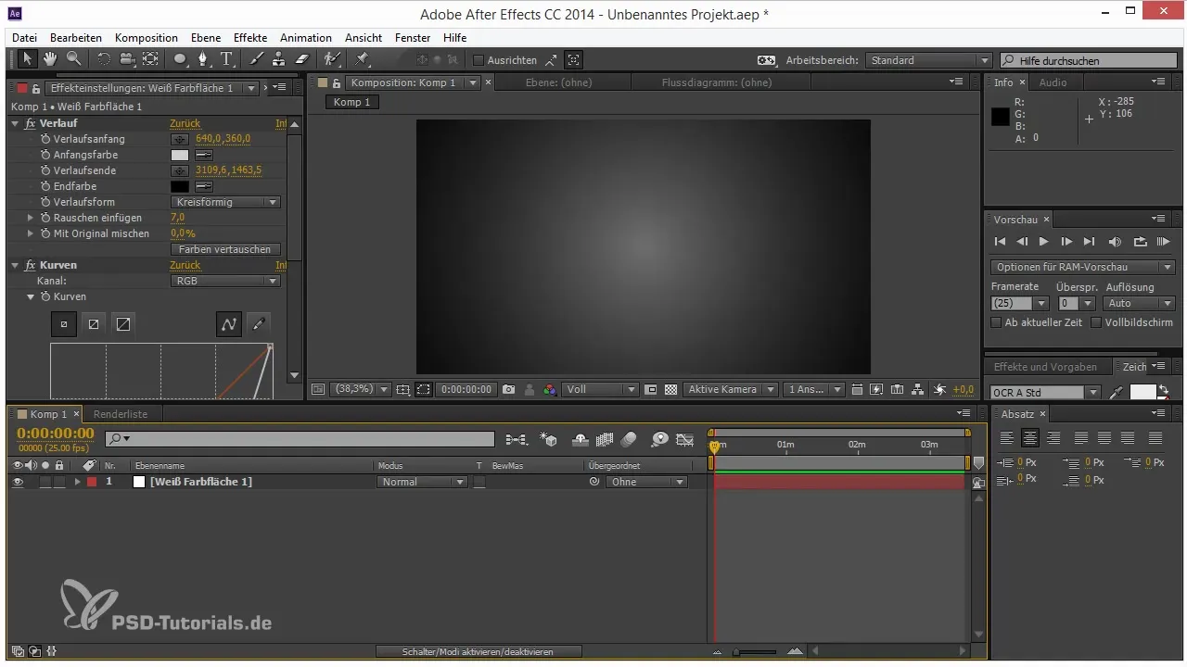Select the Zoom magnifier tool
The width and height of the screenshot is (1187, 667).
[72, 59]
